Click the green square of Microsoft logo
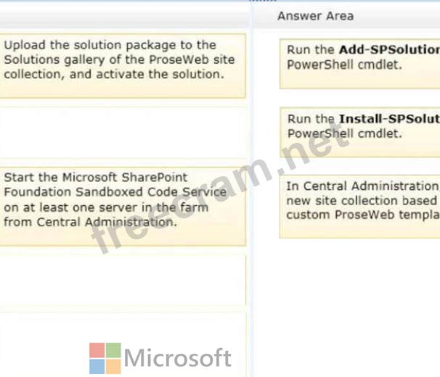 click(x=113, y=350)
